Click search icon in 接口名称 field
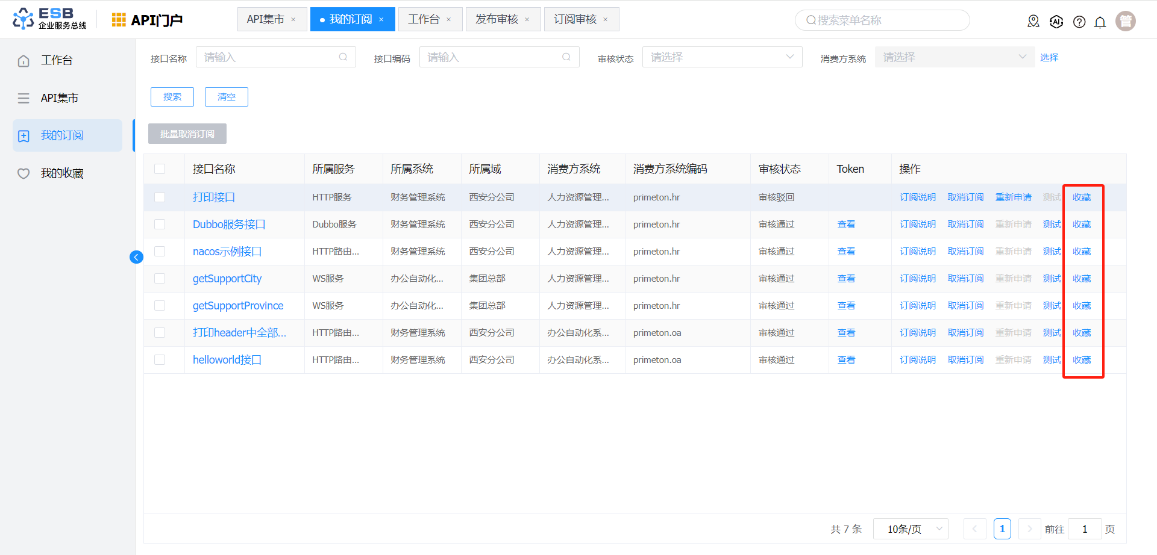1157x555 pixels. 343,57
